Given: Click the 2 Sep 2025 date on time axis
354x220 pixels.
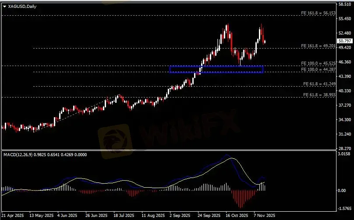Looking at the screenshot, I should 179,216.
